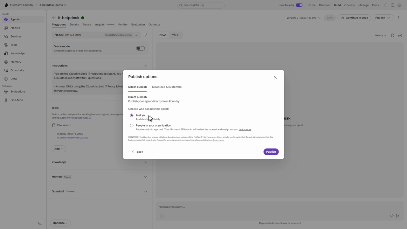Viewport: 407px width, 229px height.
Task: Start a new chat with plus icon
Action: tap(400, 35)
